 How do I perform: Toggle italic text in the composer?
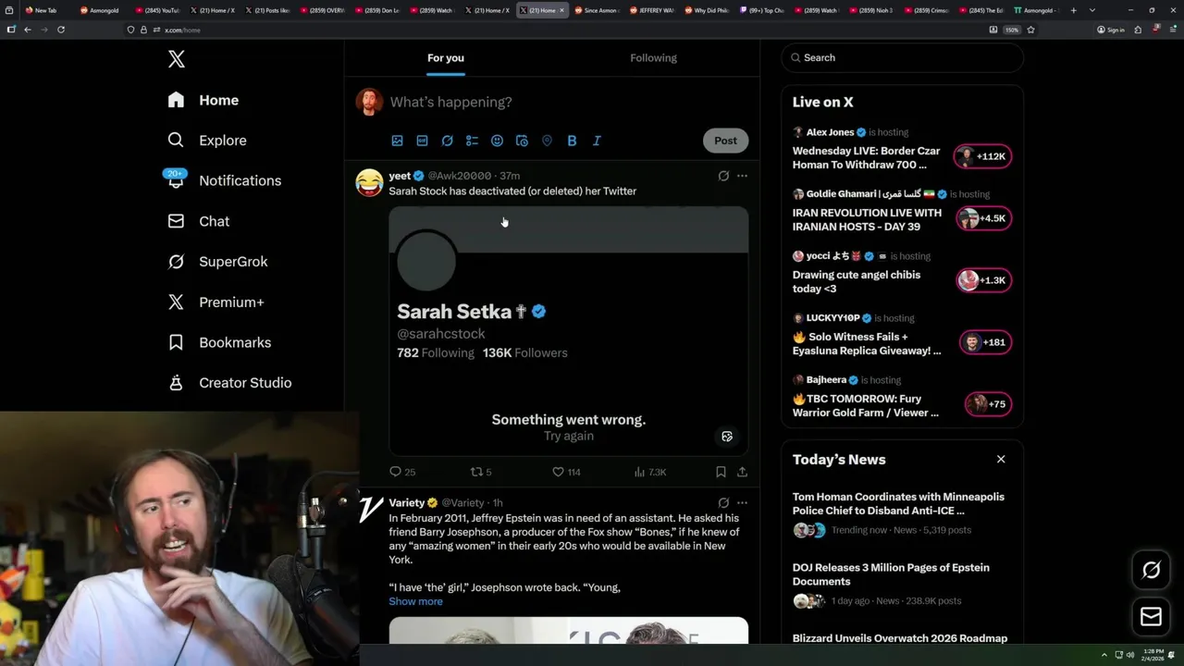pyautogui.click(x=597, y=141)
